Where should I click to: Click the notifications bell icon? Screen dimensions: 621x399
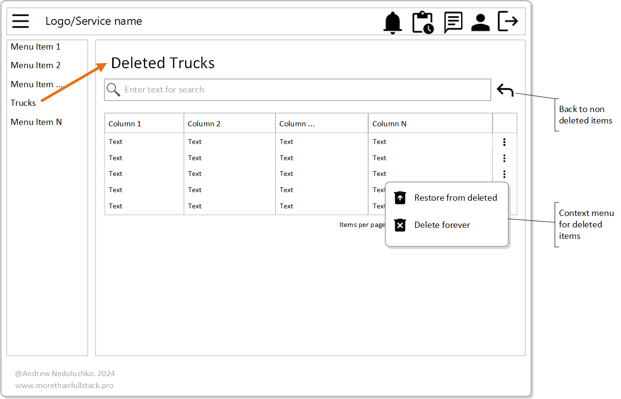(393, 22)
